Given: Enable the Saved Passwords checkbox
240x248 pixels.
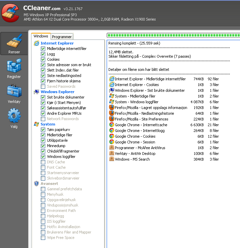Looking at the screenshot, I should [43, 86].
